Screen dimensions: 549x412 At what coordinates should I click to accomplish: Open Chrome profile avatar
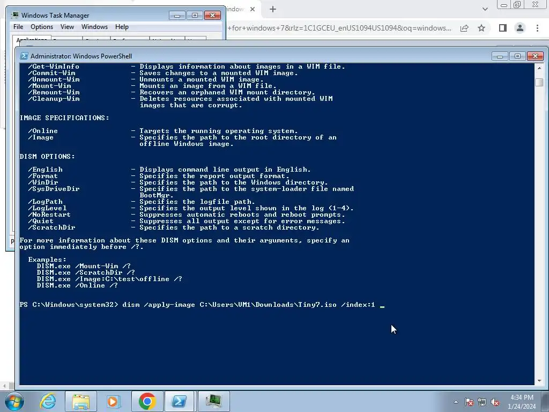[520, 28]
